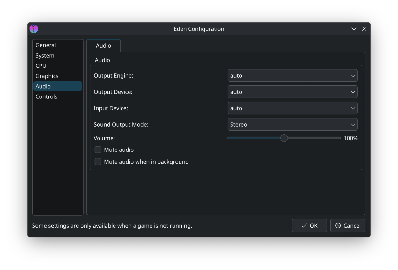Viewport: 398px width, 270px height.
Task: Click the Sound Output Mode label
Action: click(121, 125)
